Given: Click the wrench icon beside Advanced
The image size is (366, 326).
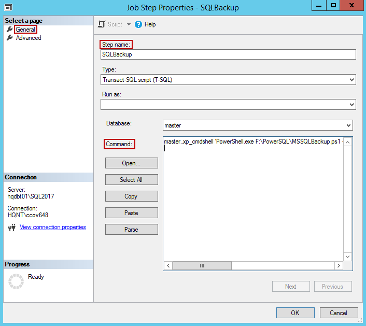Looking at the screenshot, I should (x=9, y=37).
